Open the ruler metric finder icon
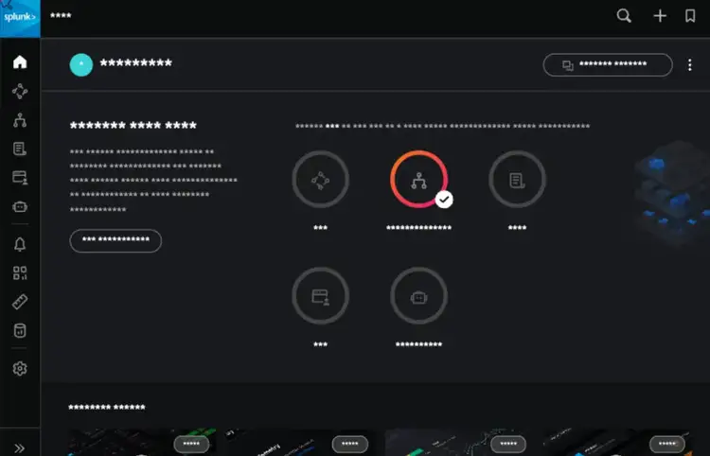This screenshot has height=456, width=710. (x=20, y=302)
